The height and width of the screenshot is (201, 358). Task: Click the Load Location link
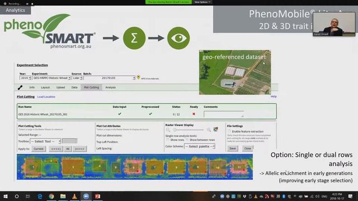(x=46, y=97)
